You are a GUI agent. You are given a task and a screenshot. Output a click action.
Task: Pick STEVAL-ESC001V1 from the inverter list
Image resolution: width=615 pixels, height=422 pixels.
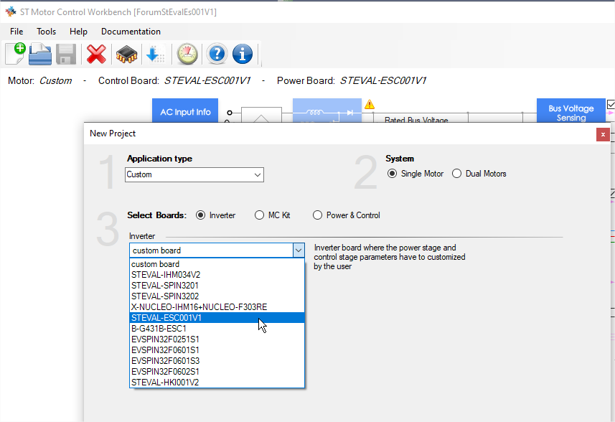coord(217,318)
